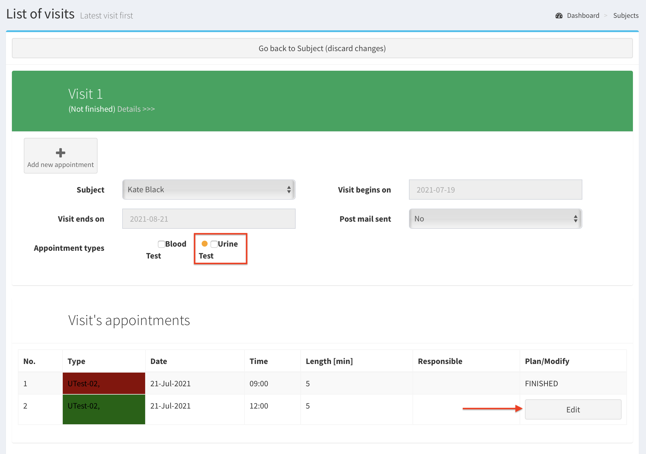Viewport: 646px width, 454px height.
Task: Click the Subject dropdown arrows icon
Action: pos(289,190)
